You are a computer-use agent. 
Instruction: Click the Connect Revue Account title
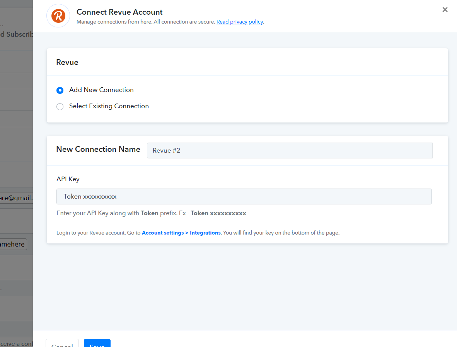119,12
